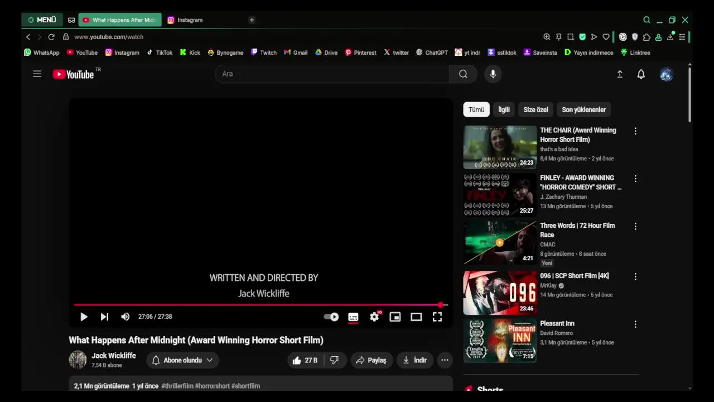
Task: Reload the current page
Action: click(51, 37)
